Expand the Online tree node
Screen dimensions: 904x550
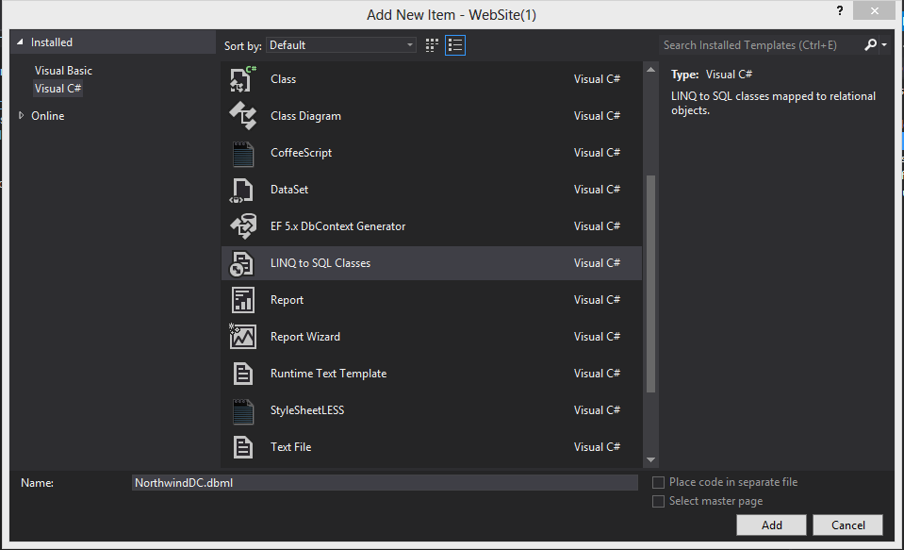pos(22,115)
